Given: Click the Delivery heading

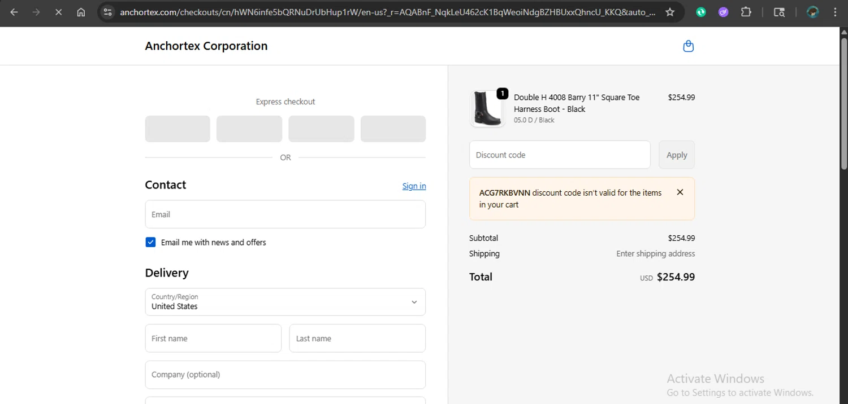Looking at the screenshot, I should point(167,273).
